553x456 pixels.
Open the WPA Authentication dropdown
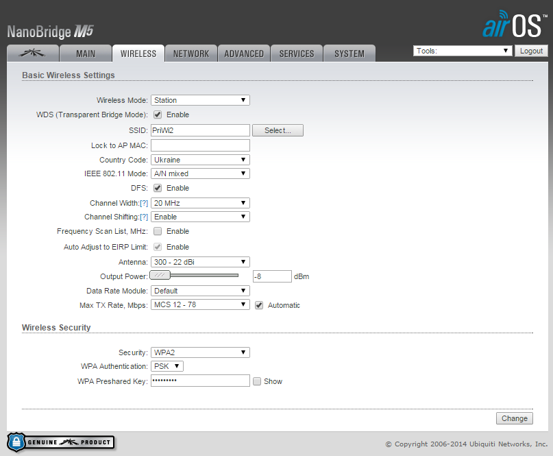167,366
